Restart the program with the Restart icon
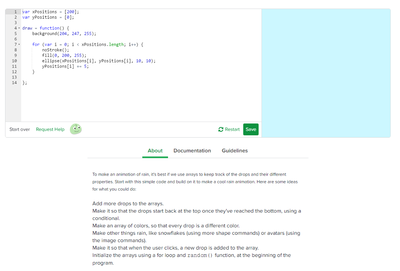Viewport: 400px width, 271px height. coord(221,129)
